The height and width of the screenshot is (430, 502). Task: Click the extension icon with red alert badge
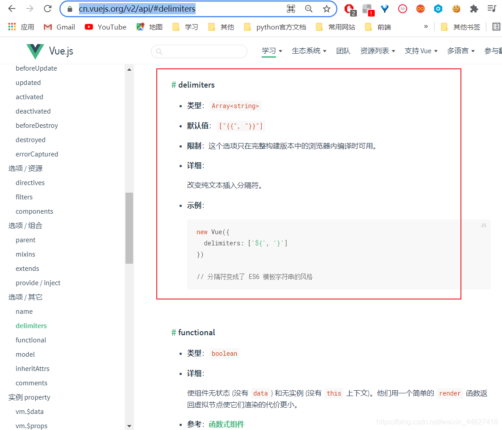coord(367,8)
